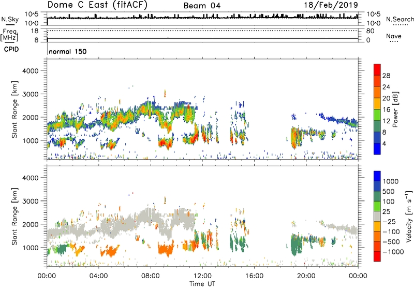Click the 'N.Search' legend label

click(400, 19)
